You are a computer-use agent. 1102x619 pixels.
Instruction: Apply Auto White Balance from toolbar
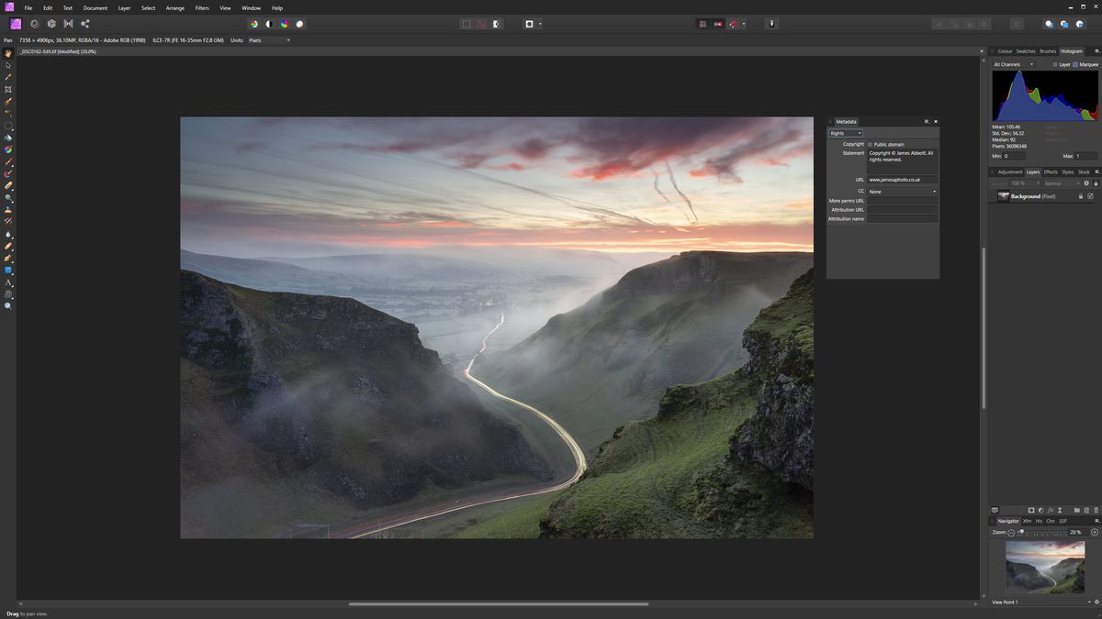[299, 24]
